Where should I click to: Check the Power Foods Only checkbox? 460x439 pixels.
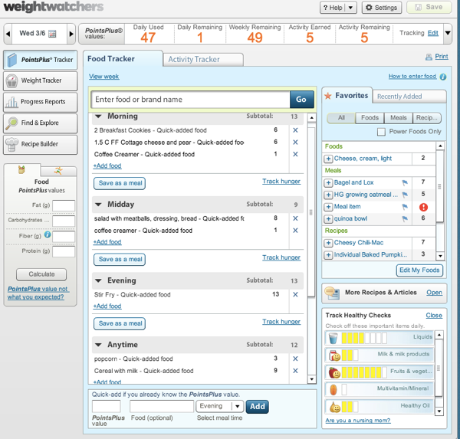coord(381,132)
